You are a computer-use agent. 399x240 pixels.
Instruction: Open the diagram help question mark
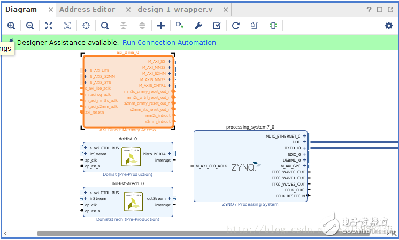click(369, 10)
